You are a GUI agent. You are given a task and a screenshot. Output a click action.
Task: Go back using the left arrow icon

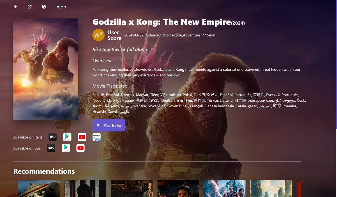coord(16,6)
